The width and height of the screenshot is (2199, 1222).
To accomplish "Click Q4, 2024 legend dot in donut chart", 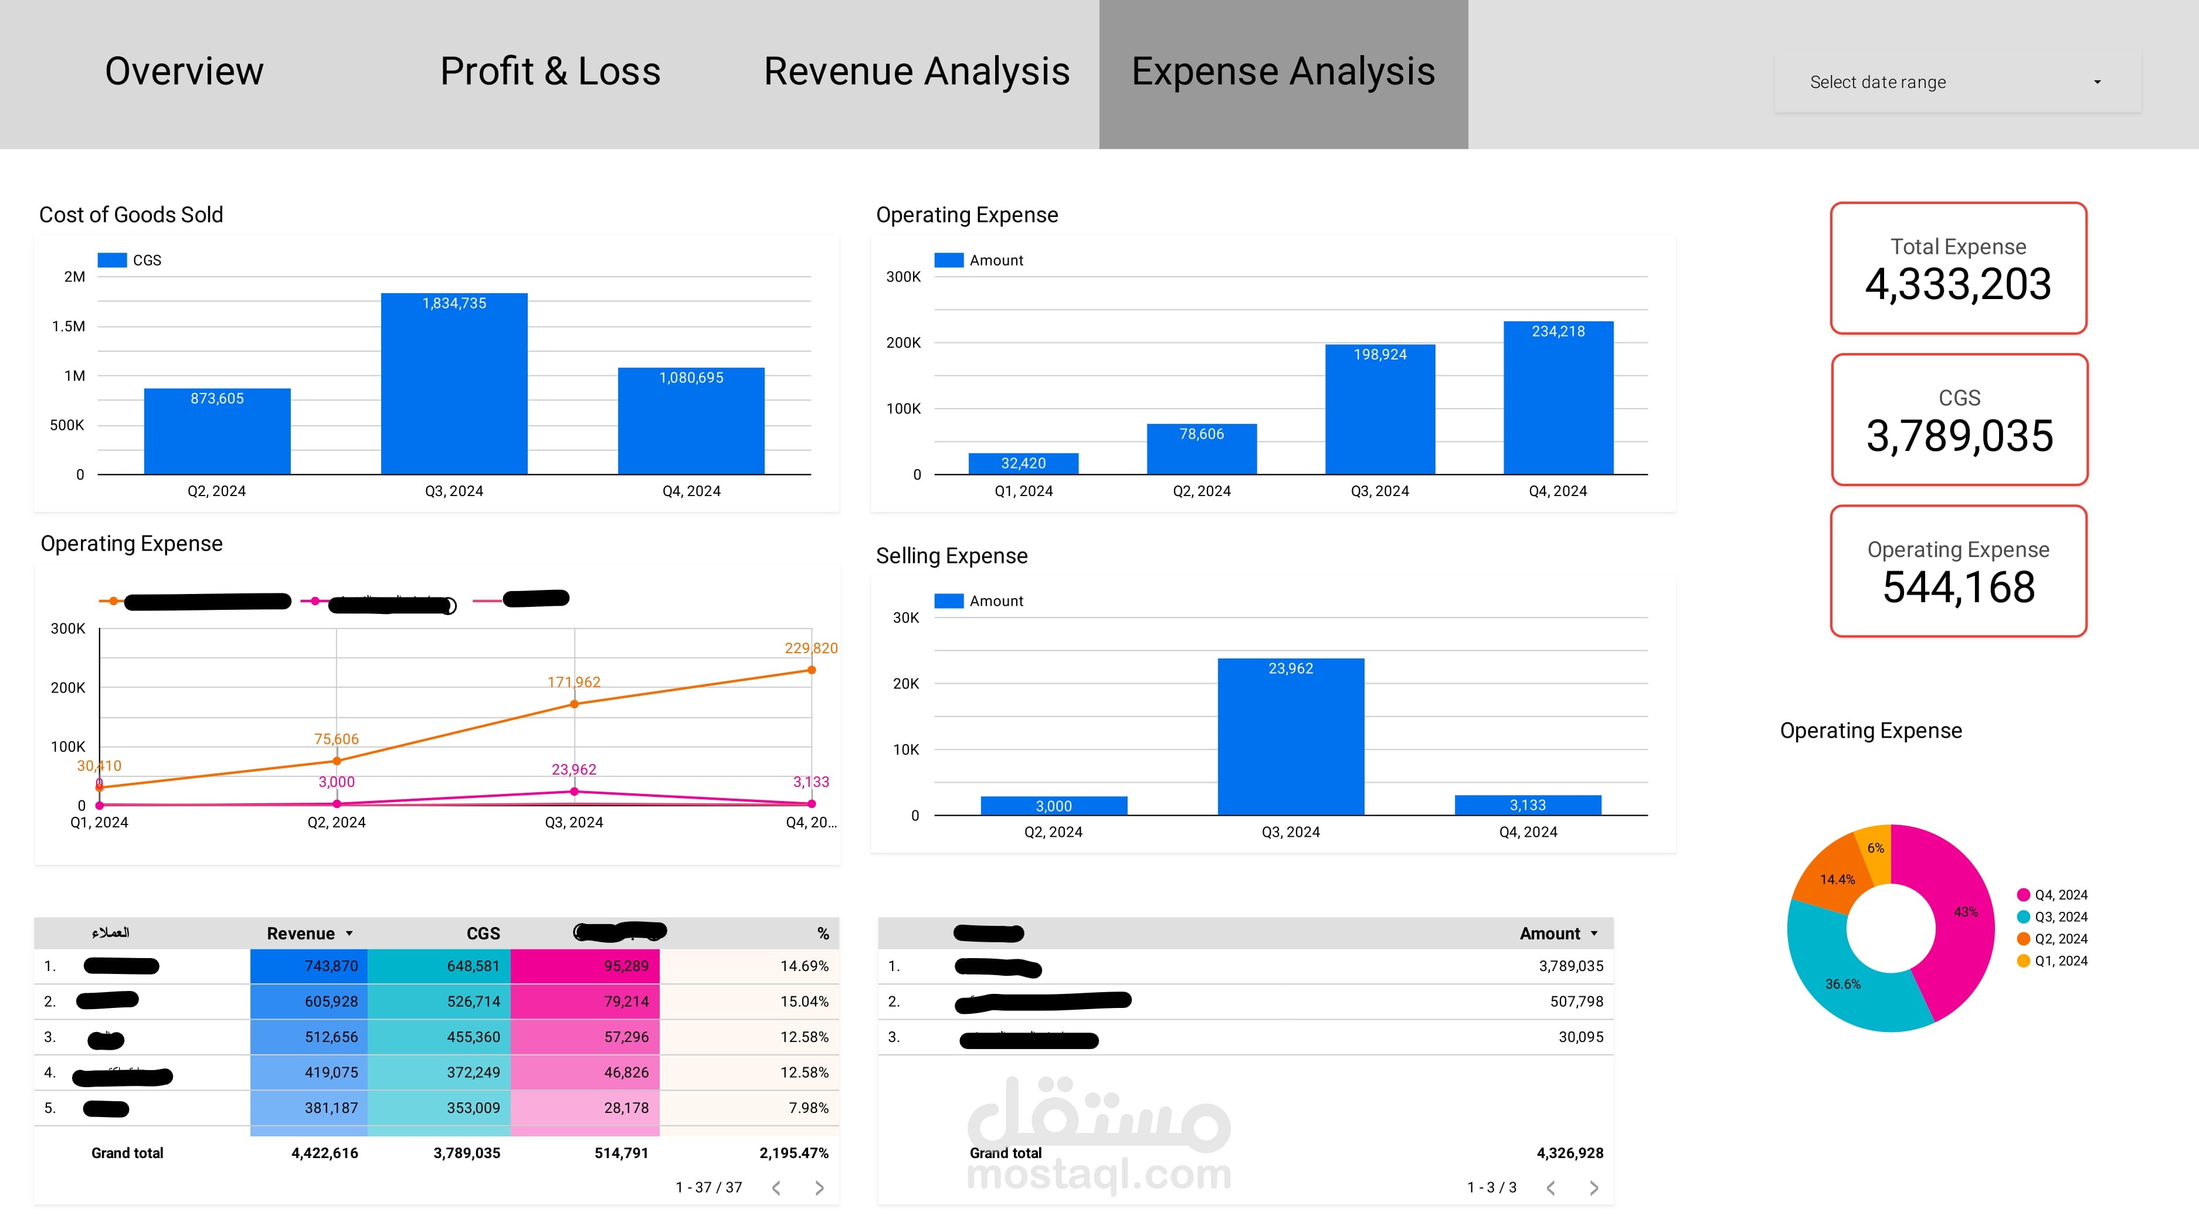I will coord(2022,894).
